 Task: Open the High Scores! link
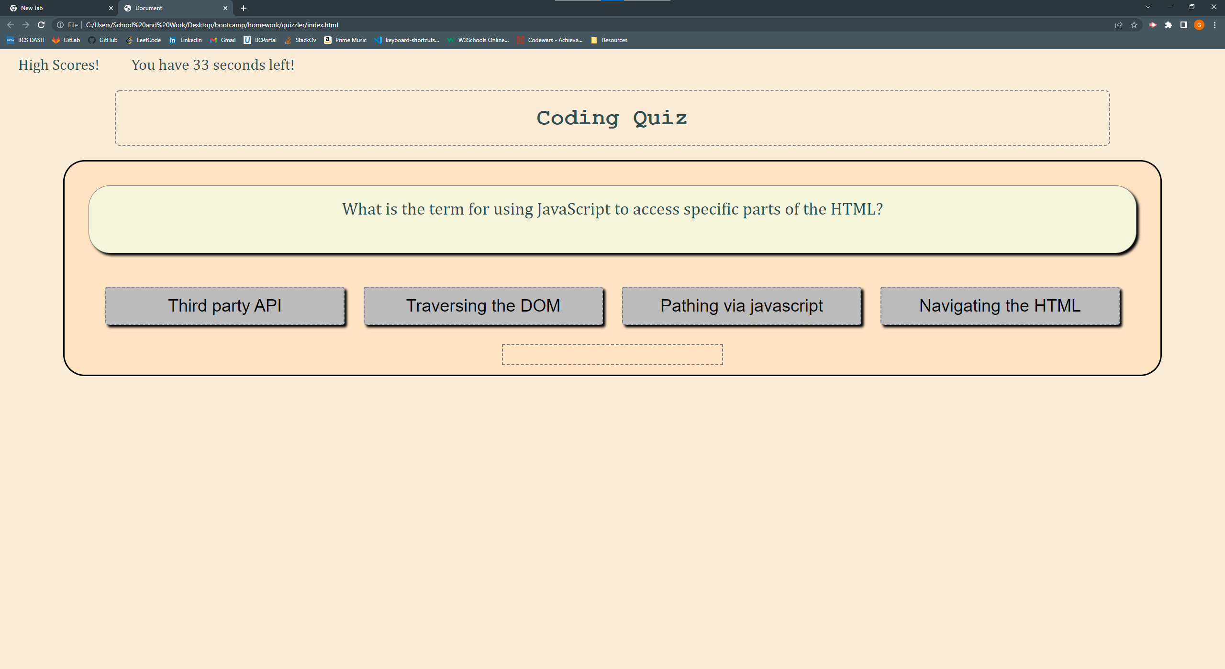point(59,65)
